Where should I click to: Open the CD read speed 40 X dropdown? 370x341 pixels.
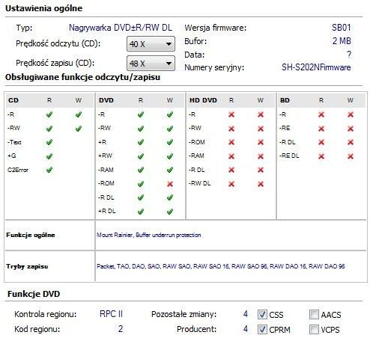coord(151,44)
